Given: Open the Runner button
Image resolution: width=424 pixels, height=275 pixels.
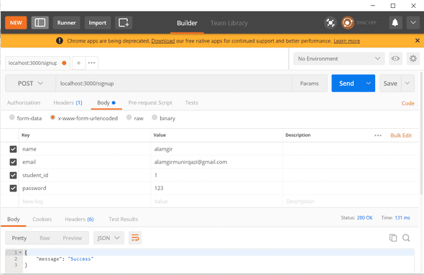Looking at the screenshot, I should point(67,22).
